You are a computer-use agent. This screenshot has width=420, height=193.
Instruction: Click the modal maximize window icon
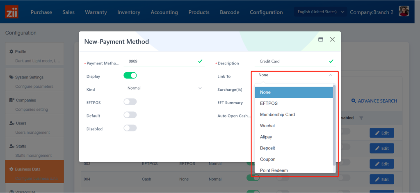tap(321, 39)
